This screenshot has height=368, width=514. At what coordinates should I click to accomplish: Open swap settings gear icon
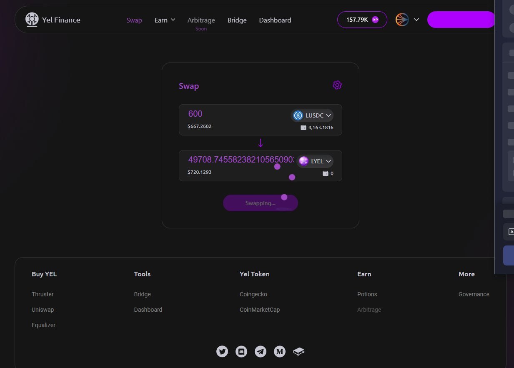[x=337, y=85]
